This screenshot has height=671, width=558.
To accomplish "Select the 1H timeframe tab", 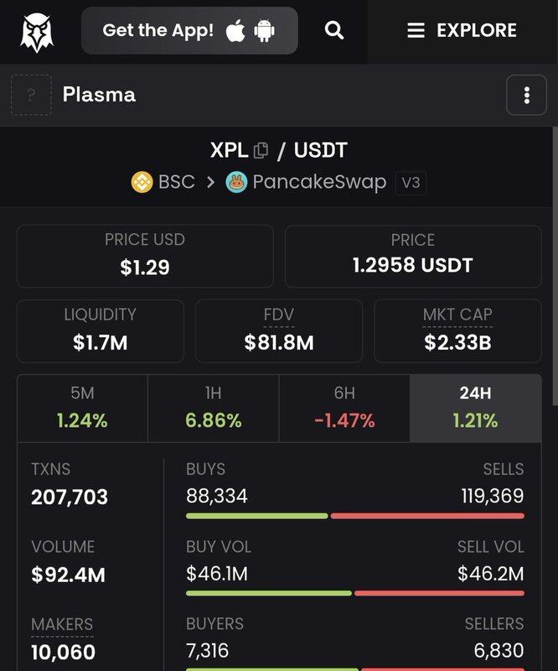I will click(x=214, y=408).
